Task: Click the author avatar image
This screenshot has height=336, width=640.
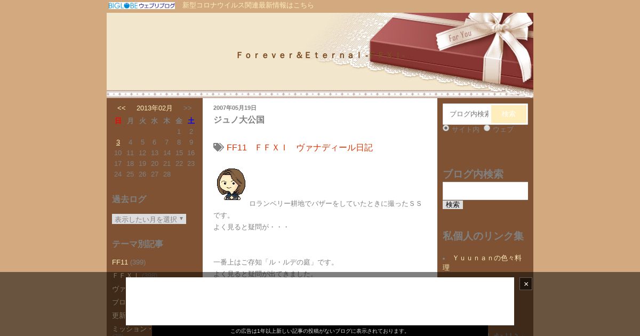Action: 231,184
